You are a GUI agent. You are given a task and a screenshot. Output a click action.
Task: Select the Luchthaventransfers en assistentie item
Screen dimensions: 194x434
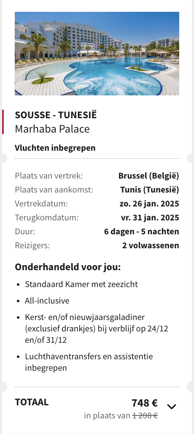[89, 362]
